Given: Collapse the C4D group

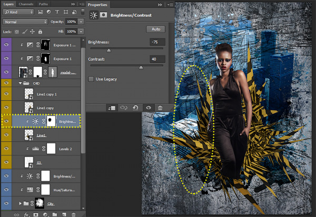Looking at the screenshot, I should pyautogui.click(x=20, y=83).
